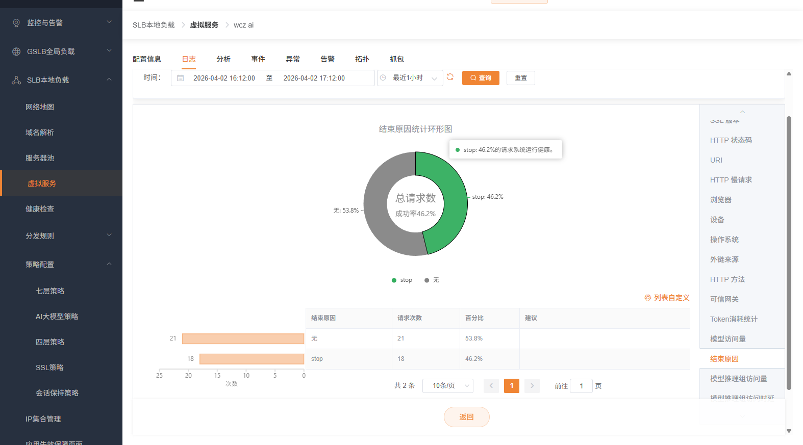Switch to the 分析 tab

(223, 59)
